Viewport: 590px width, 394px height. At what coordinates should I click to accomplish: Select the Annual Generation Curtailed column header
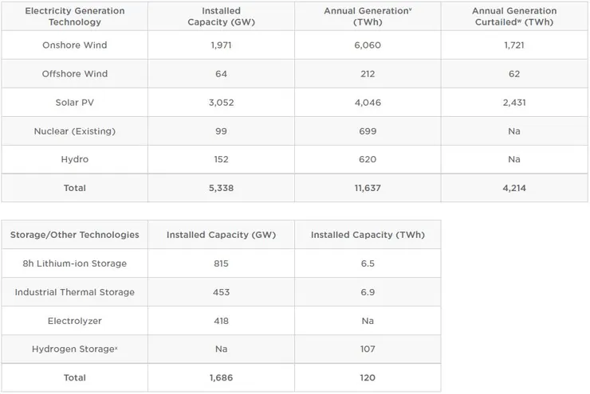(x=513, y=17)
